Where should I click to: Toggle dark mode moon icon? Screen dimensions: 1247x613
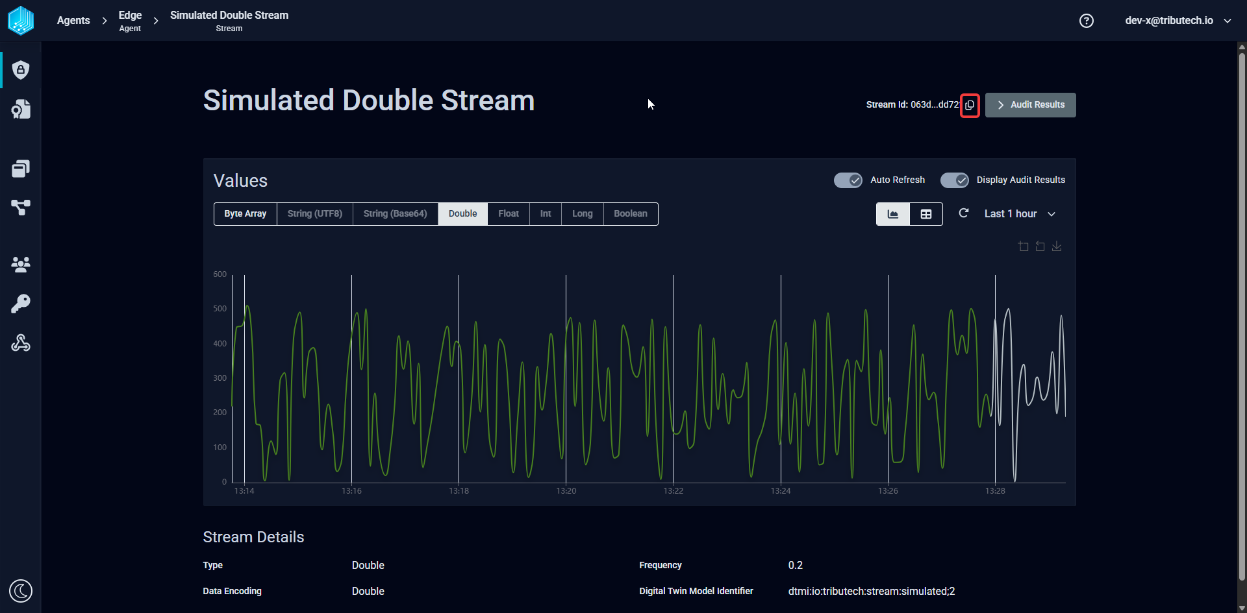pos(21,591)
